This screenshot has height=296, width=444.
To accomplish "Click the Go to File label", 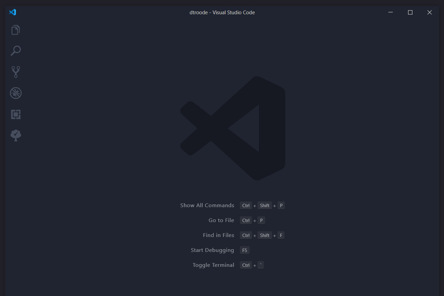I will click(x=221, y=220).
